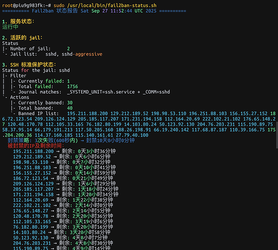This screenshot has height=250, width=278.
Task: Click the root@piu9g983fk prompt text
Action: (x=23, y=5)
